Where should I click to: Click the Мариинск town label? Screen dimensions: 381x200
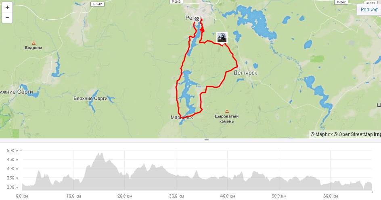click(x=182, y=118)
